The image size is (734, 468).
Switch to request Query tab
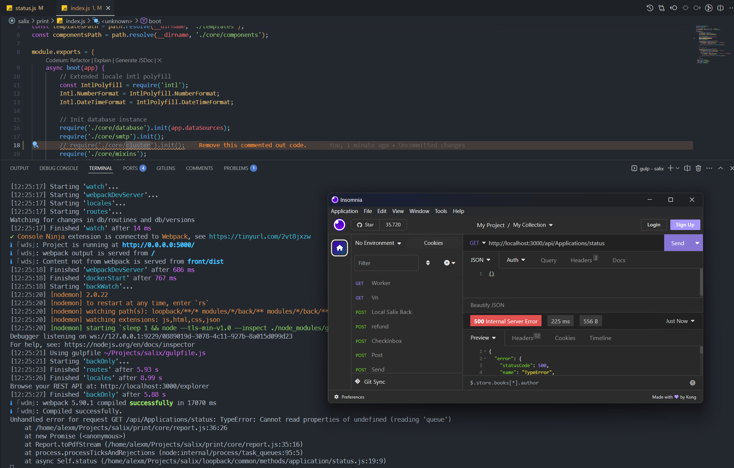click(548, 260)
